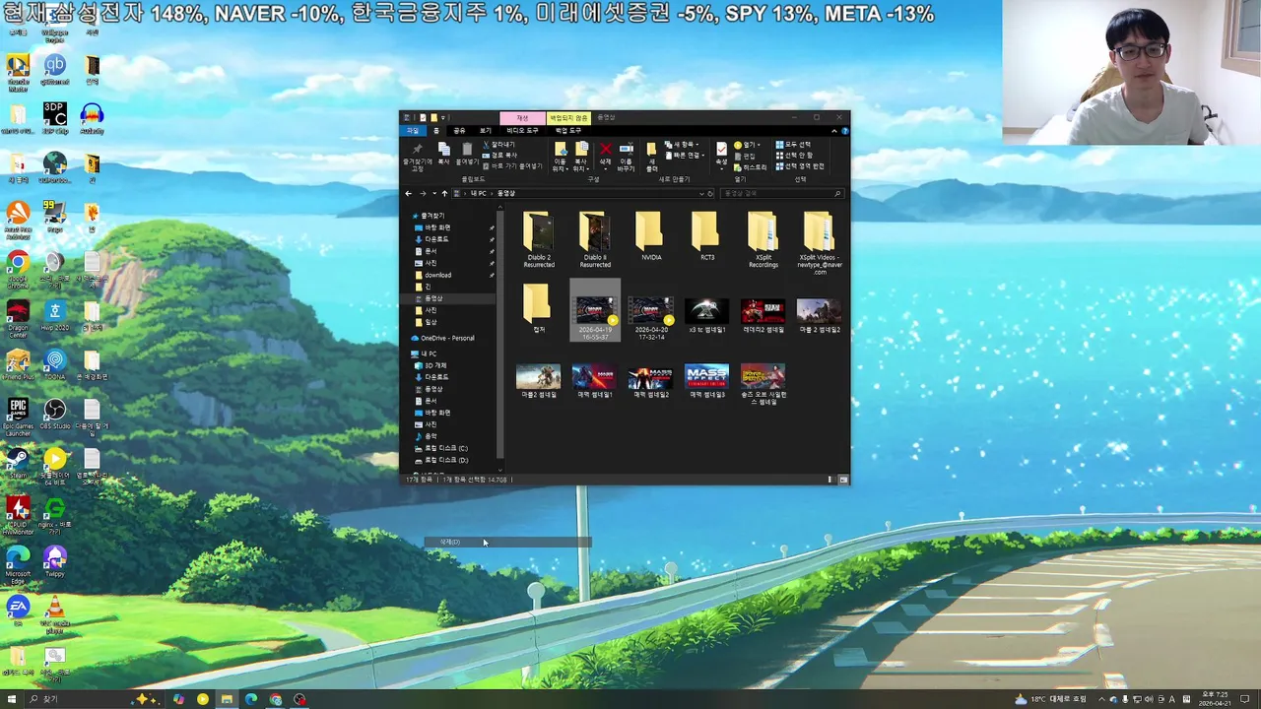
Task: Go up one folder level arrow
Action: coord(444,193)
